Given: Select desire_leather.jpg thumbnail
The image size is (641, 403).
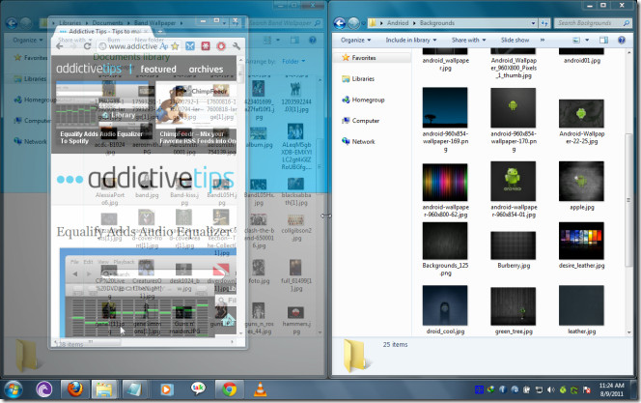Looking at the screenshot, I should point(581,241).
